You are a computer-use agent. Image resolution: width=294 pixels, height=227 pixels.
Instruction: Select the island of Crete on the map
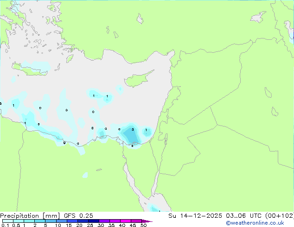[30, 69]
